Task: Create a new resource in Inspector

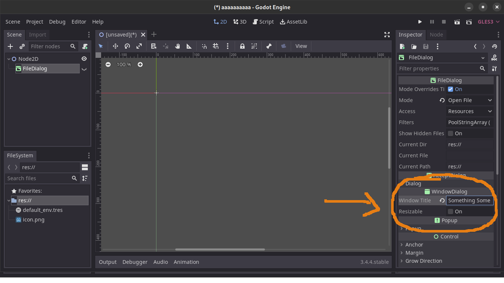Action: tap(402, 46)
